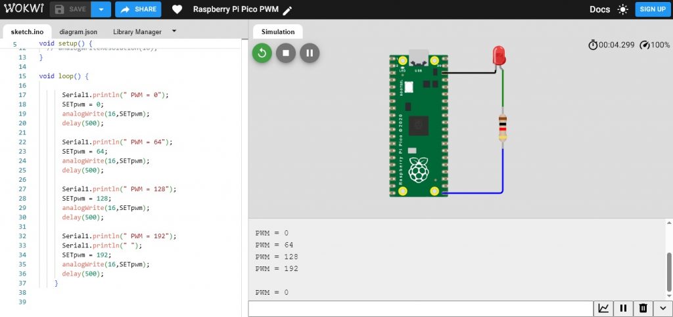Switch to sketch.ino tab
673x317 pixels.
click(x=27, y=32)
